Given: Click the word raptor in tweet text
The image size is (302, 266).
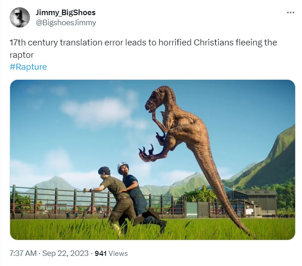Looking at the screenshot, I should pos(22,55).
